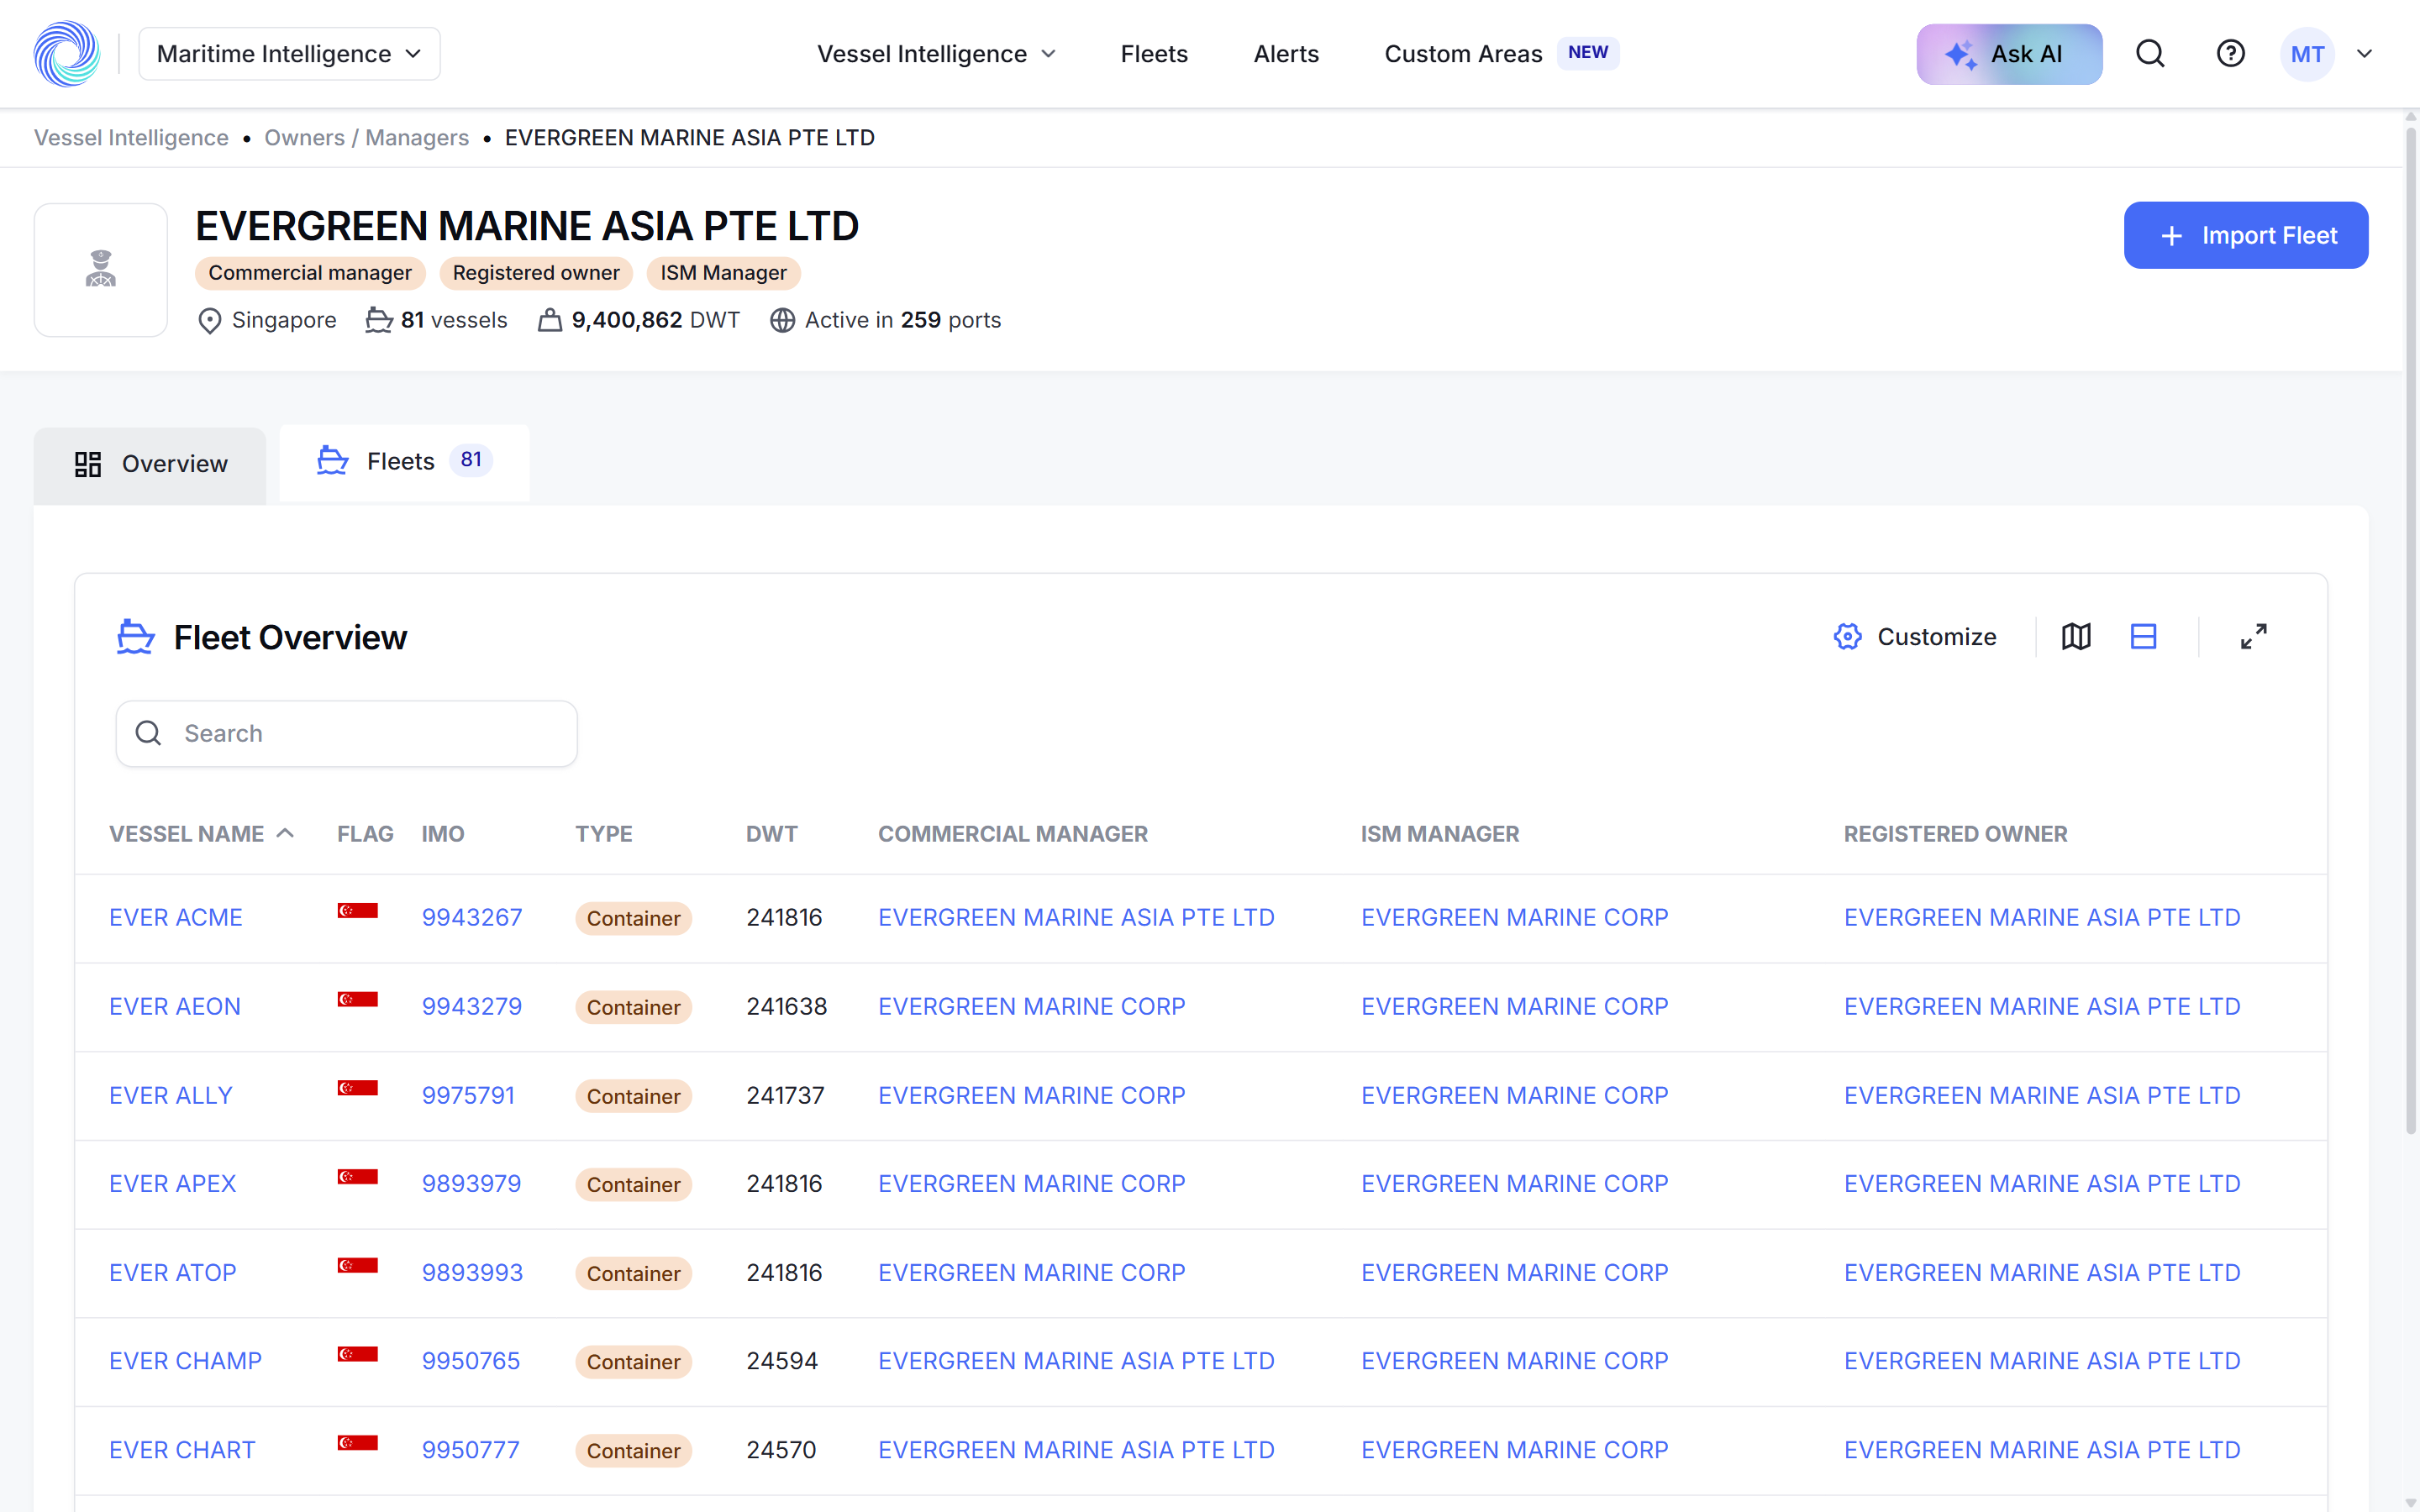Sort by Vessel Name column
Image resolution: width=2420 pixels, height=1512 pixels.
pos(201,834)
